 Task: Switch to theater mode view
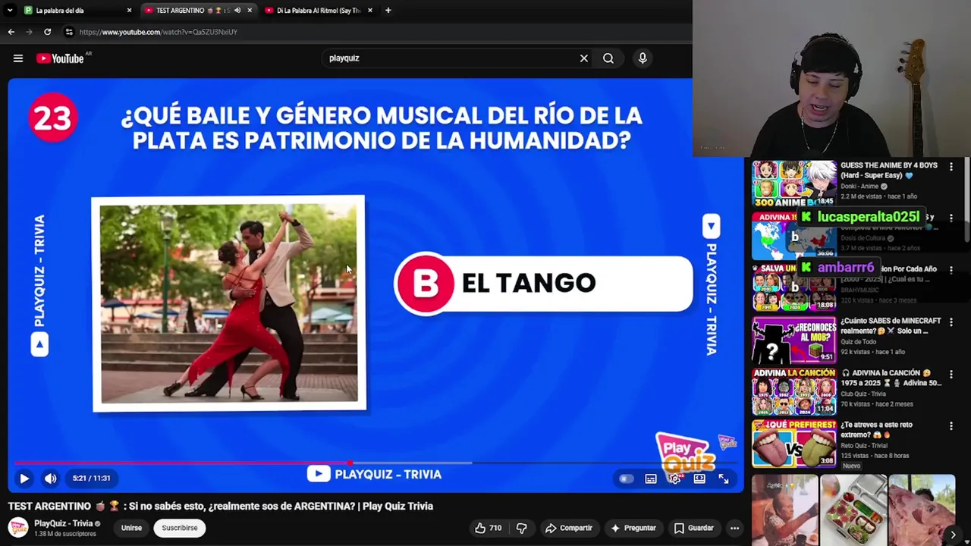click(699, 479)
